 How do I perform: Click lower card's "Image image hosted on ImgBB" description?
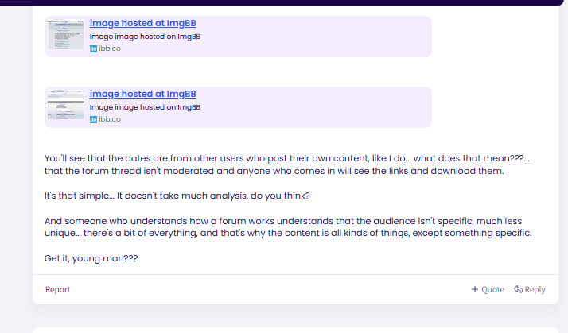(145, 107)
